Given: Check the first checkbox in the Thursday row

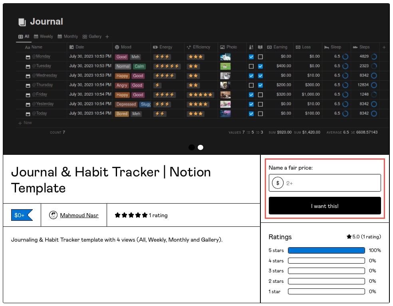Looking at the screenshot, I should coord(251,85).
